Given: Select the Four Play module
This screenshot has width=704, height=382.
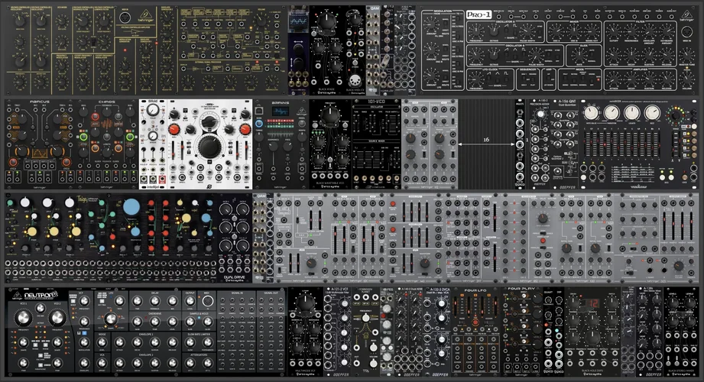Looking at the screenshot, I should pyautogui.click(x=522, y=332).
